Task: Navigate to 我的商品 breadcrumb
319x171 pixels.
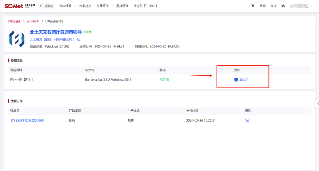Action: [x=14, y=21]
